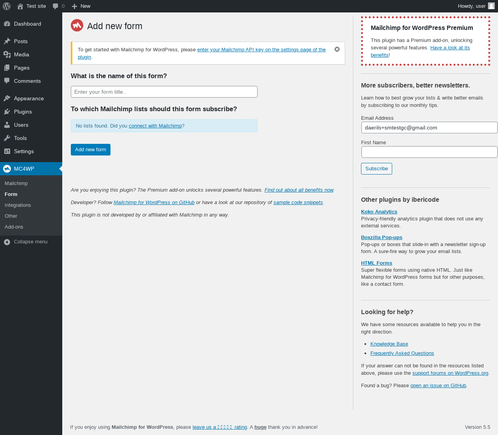Screen dimensions: 498x435
Task: Dismiss the API key notice
Action: click(x=337, y=49)
